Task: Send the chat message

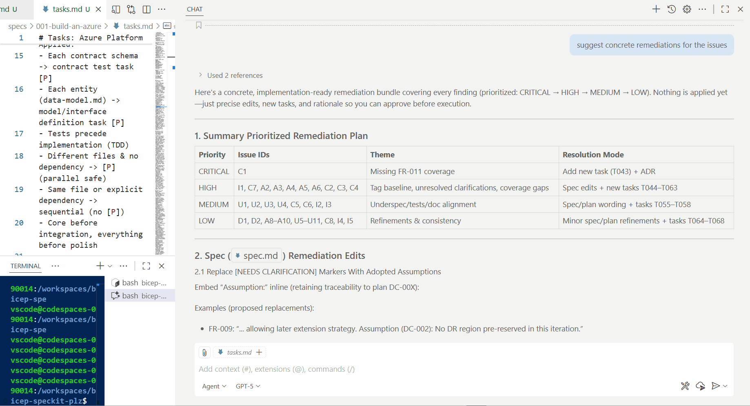Action: click(x=715, y=386)
